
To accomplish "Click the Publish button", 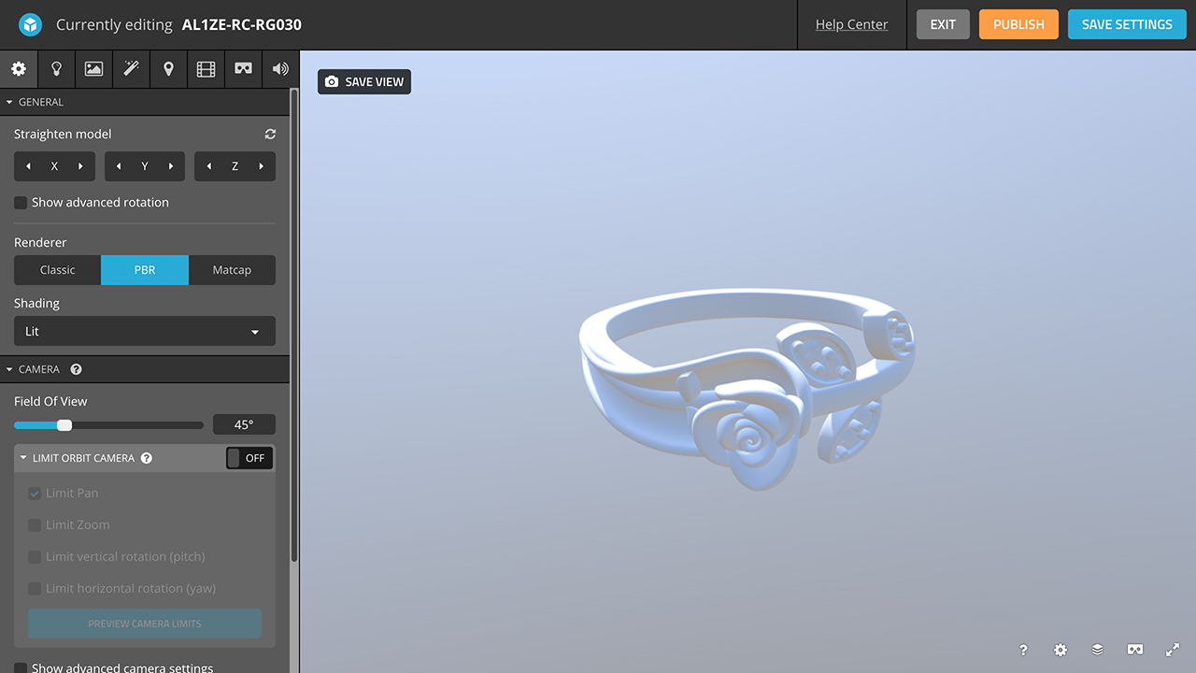I will (1018, 24).
